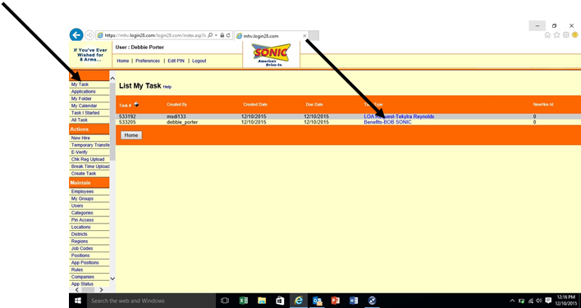Click the browser back arrow button

click(76, 35)
